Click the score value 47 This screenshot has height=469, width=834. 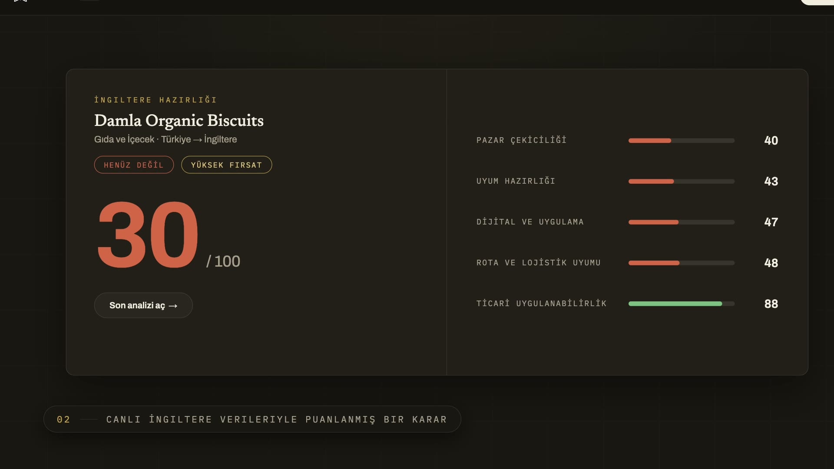click(x=771, y=222)
